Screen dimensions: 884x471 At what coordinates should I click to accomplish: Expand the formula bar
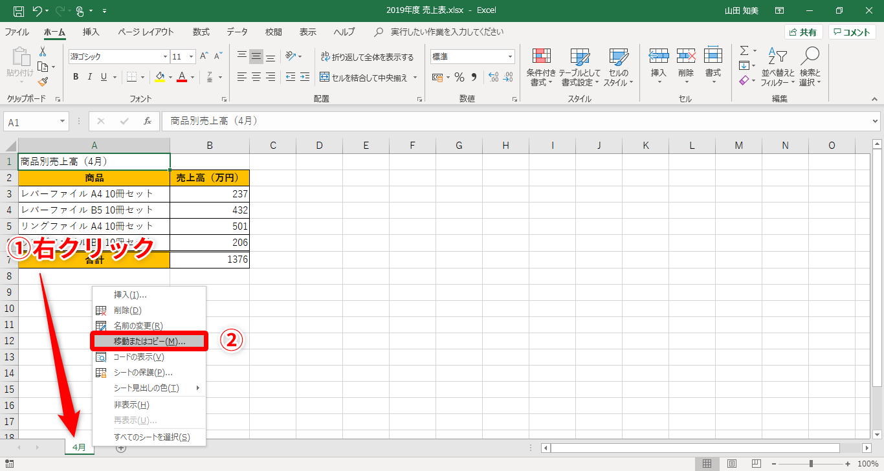pyautogui.click(x=876, y=122)
